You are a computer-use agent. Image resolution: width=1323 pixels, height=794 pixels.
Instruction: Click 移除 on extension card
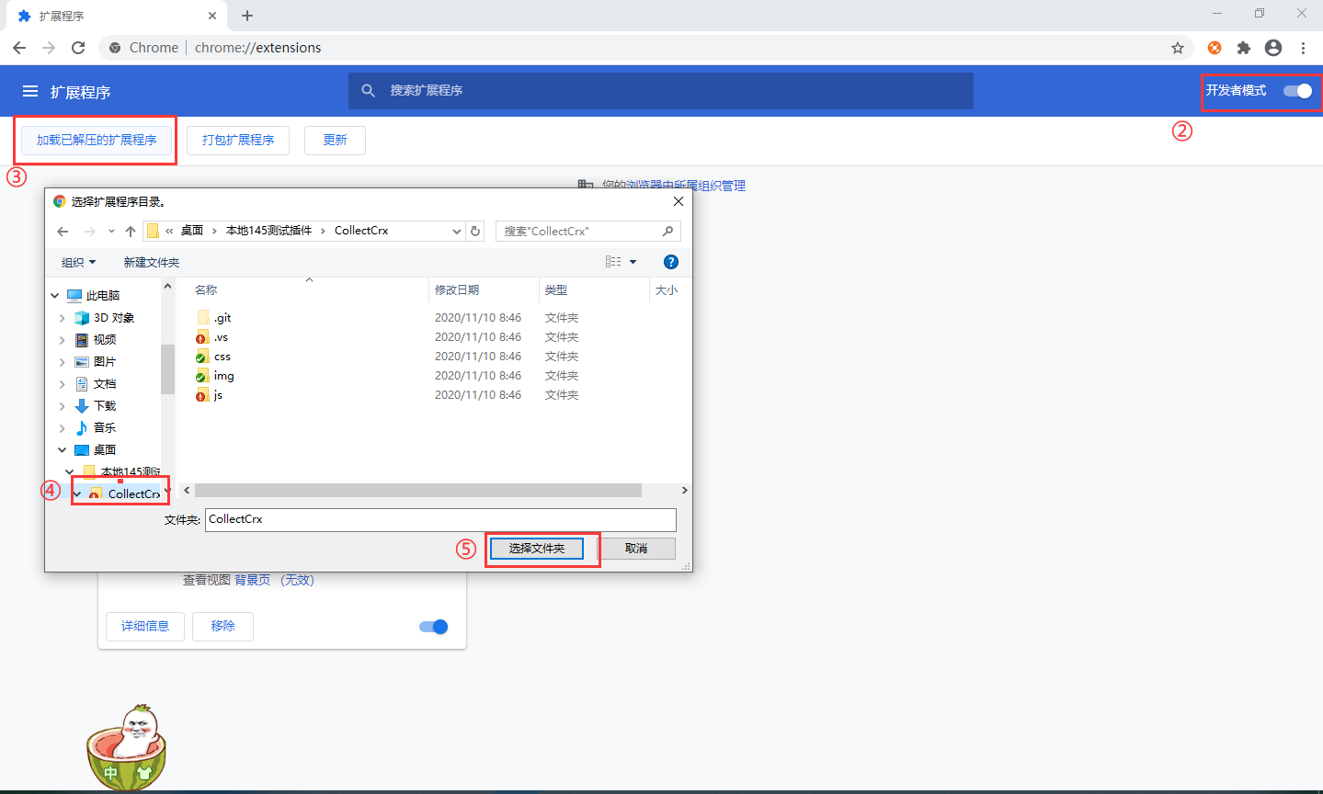point(222,626)
